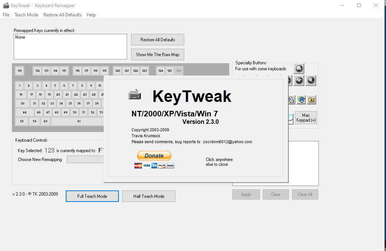Start Full Teach Mode
Image resolution: width=386 pixels, height=251 pixels.
click(x=92, y=196)
